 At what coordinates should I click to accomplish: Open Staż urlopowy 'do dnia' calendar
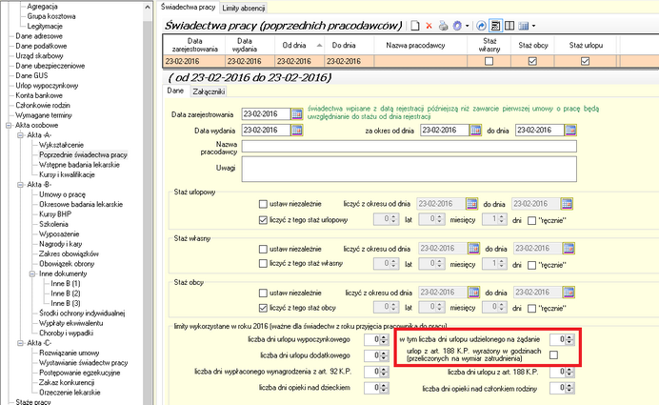tap(567, 204)
